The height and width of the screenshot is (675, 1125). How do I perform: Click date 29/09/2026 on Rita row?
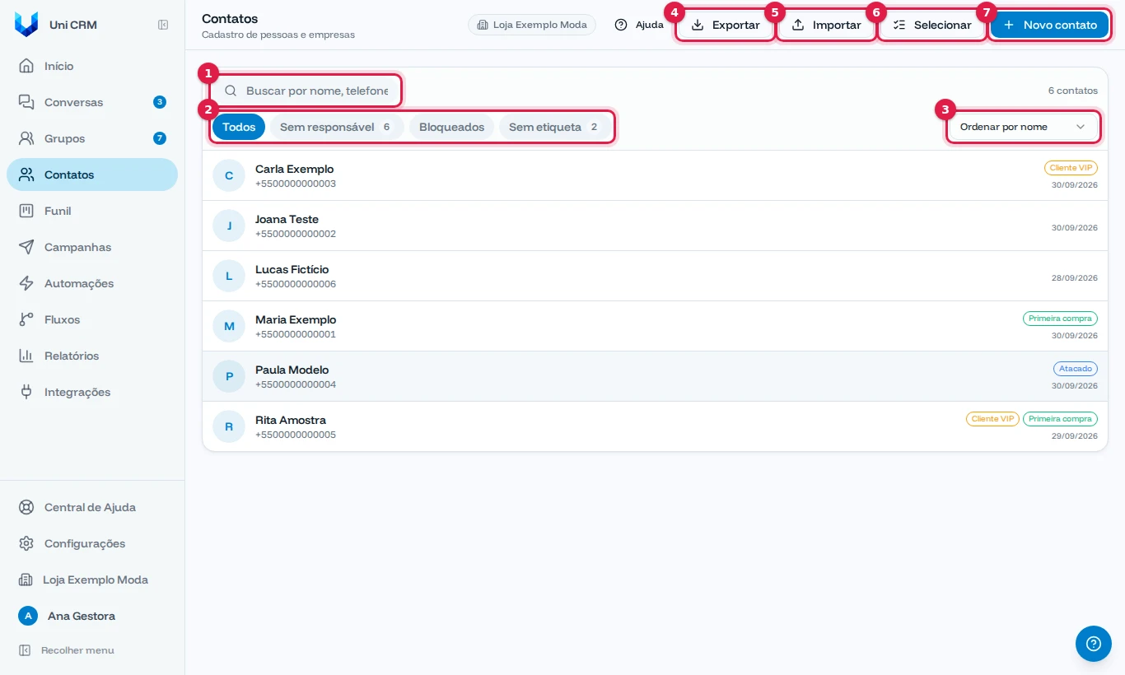[x=1075, y=435]
